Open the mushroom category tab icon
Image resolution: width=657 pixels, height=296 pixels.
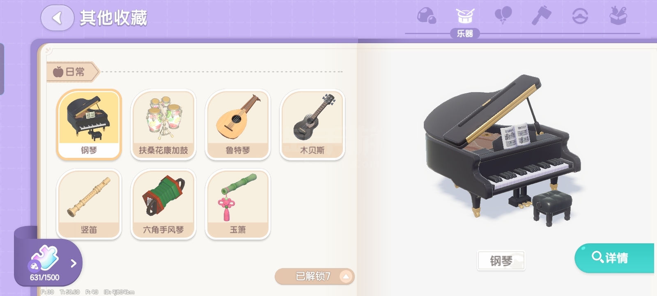point(427,16)
